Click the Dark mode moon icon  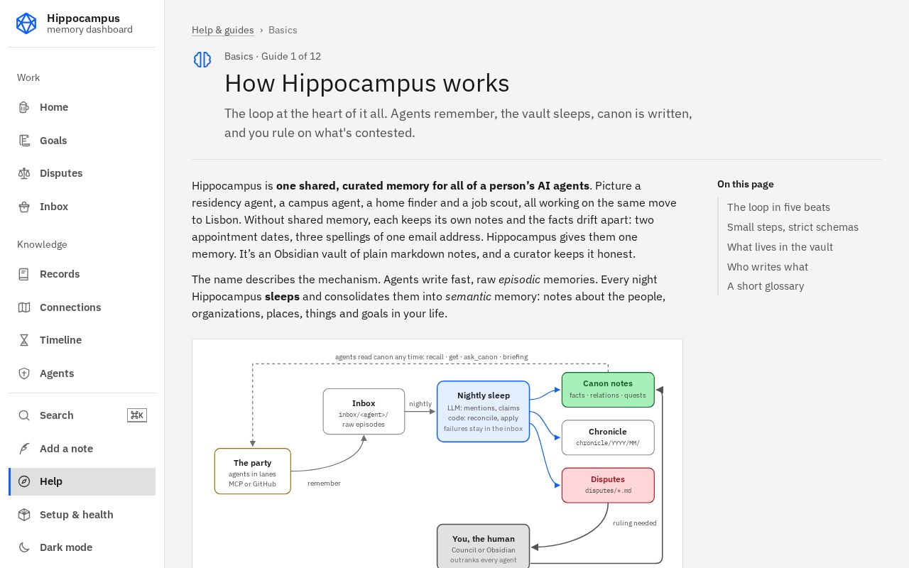(24, 547)
